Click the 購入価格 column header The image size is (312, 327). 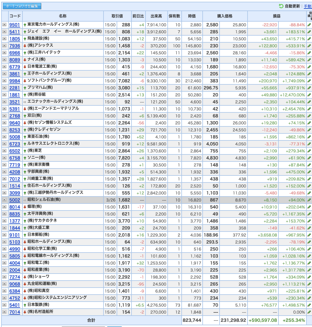click(x=225, y=16)
